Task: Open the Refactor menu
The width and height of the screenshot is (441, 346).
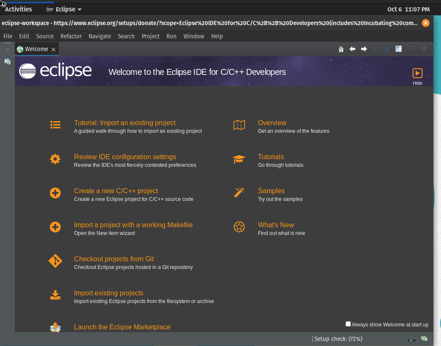Action: point(71,36)
